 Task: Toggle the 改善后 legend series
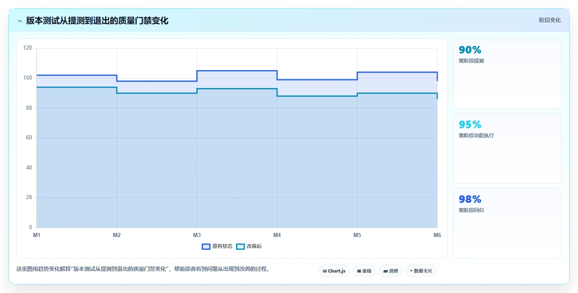tap(249, 246)
